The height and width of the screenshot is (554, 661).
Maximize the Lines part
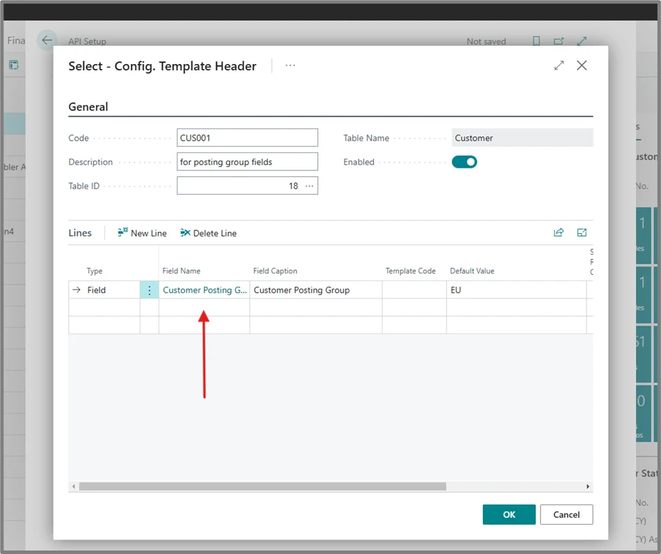pyautogui.click(x=582, y=232)
